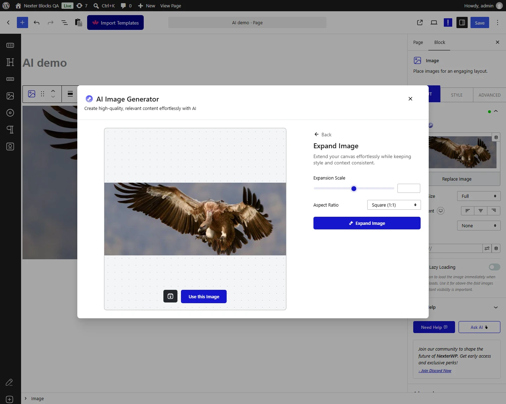Click the image block type toolbar icon

pos(32,94)
